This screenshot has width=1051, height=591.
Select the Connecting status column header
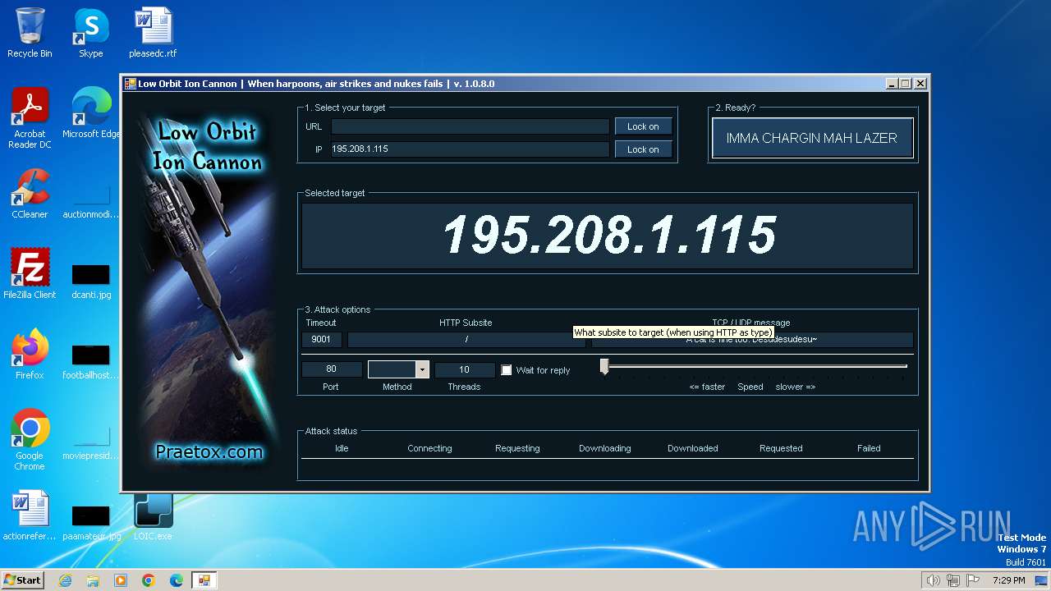(x=429, y=448)
